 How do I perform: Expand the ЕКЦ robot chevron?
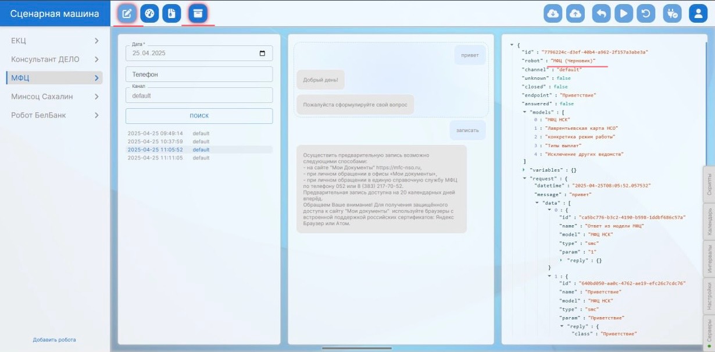pyautogui.click(x=96, y=41)
